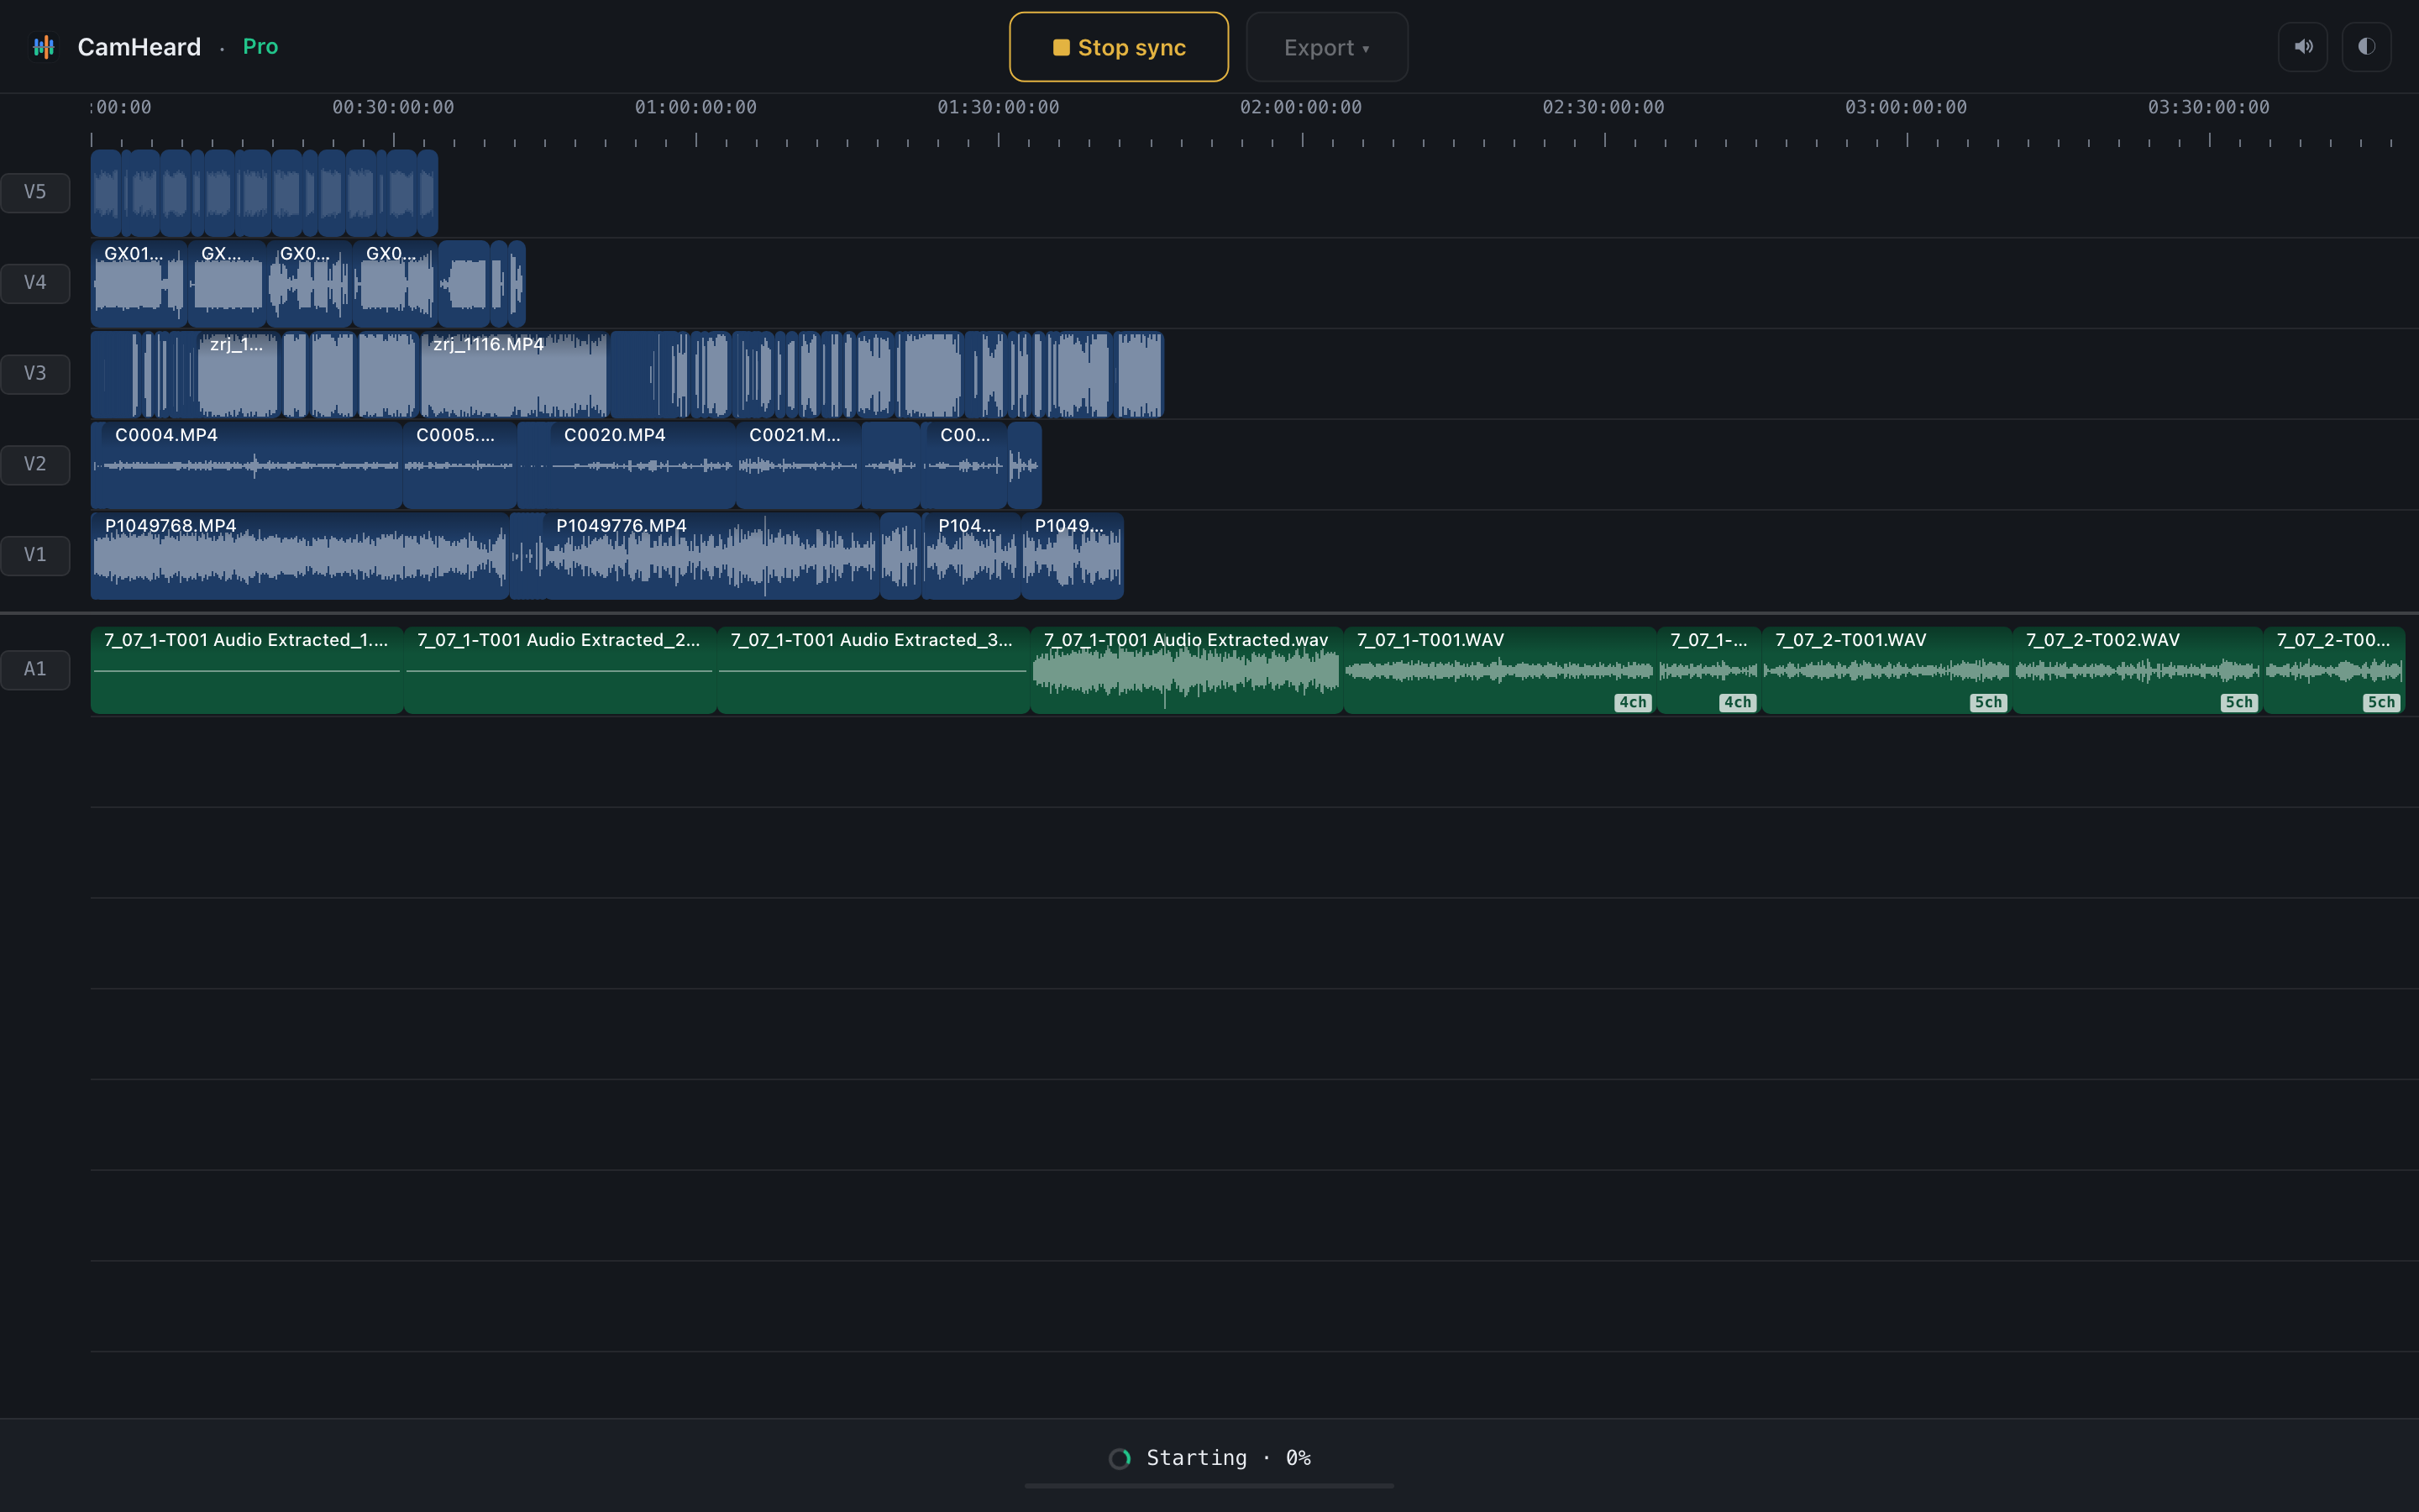Select the V5 track label
2419x1512 pixels.
click(35, 192)
